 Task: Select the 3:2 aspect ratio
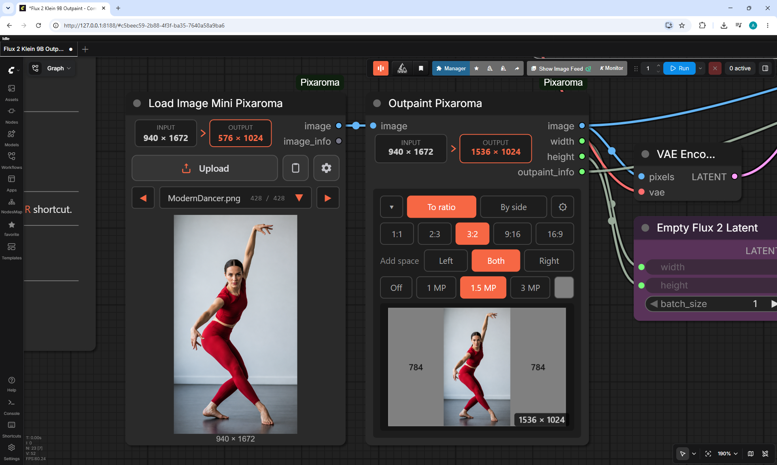pyautogui.click(x=472, y=234)
